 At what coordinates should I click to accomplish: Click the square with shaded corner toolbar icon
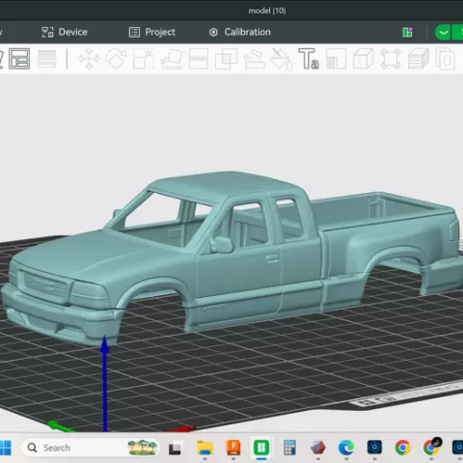[x=336, y=59]
